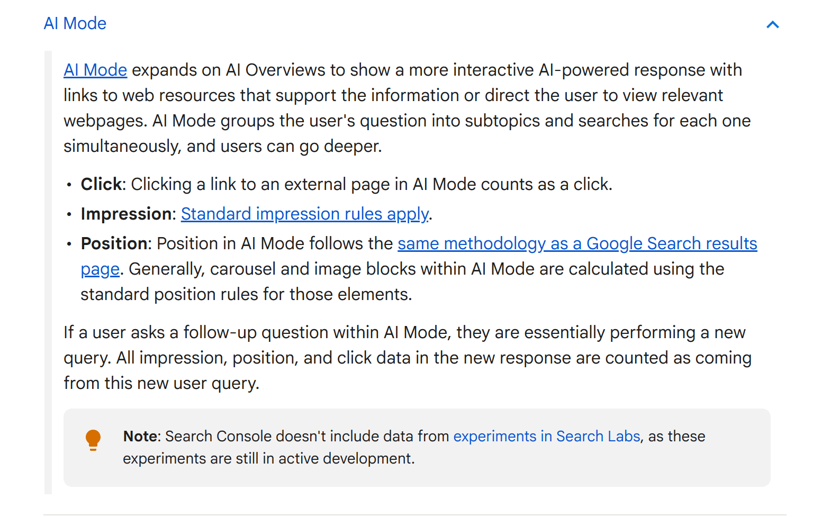This screenshot has width=840, height=517.
Task: Open experiments in Search Labs link
Action: [547, 436]
